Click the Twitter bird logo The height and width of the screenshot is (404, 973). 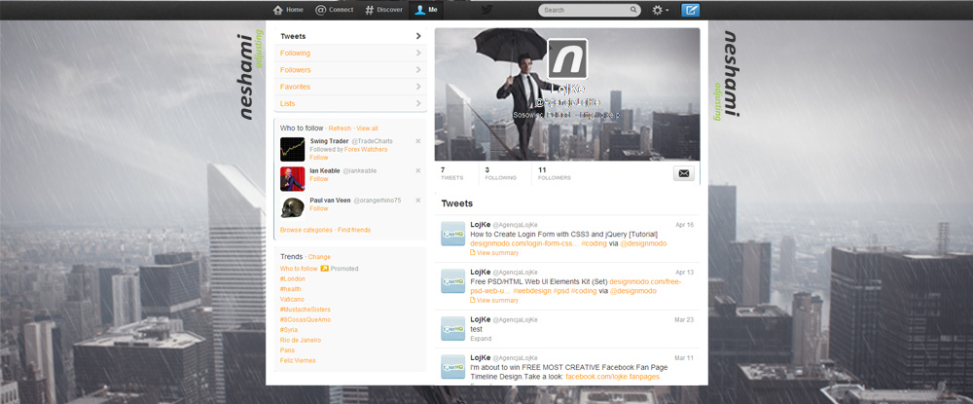[487, 10]
